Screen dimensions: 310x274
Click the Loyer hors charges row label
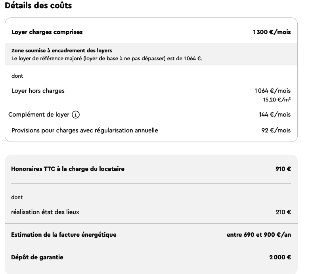38,91
